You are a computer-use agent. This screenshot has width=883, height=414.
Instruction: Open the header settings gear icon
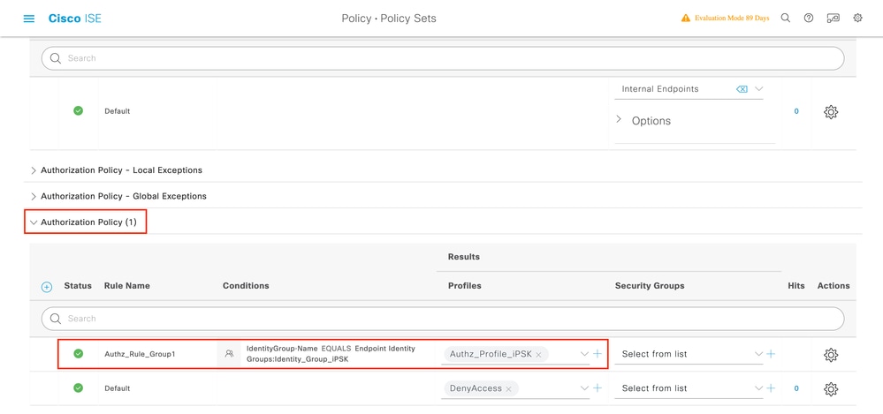tap(857, 19)
